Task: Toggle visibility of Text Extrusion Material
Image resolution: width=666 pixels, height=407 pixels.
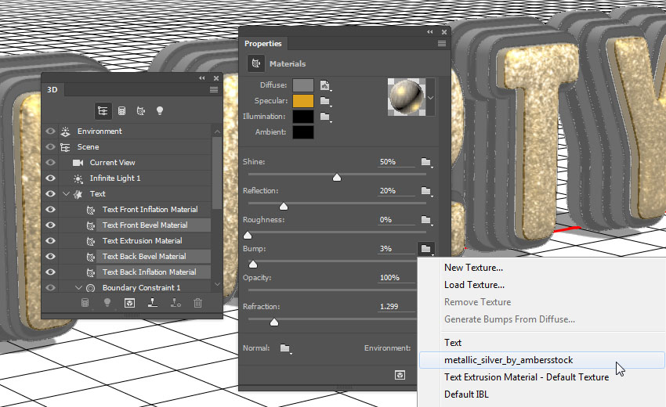Action: [51, 241]
